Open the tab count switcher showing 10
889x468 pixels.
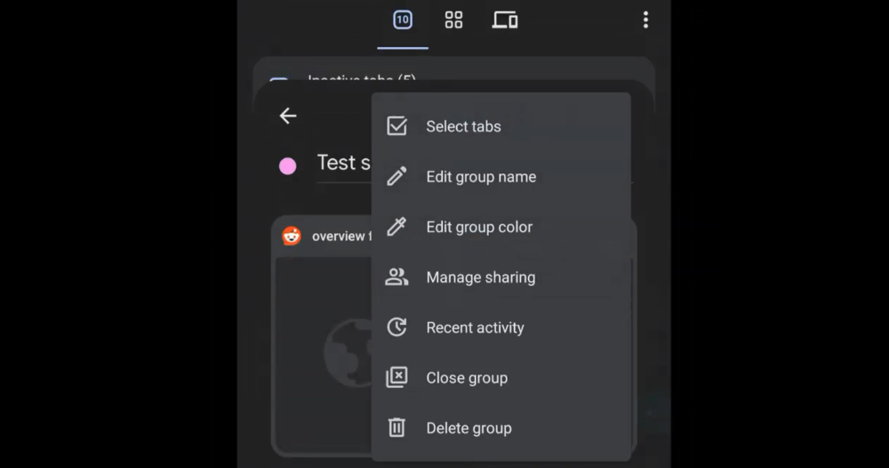coord(403,20)
